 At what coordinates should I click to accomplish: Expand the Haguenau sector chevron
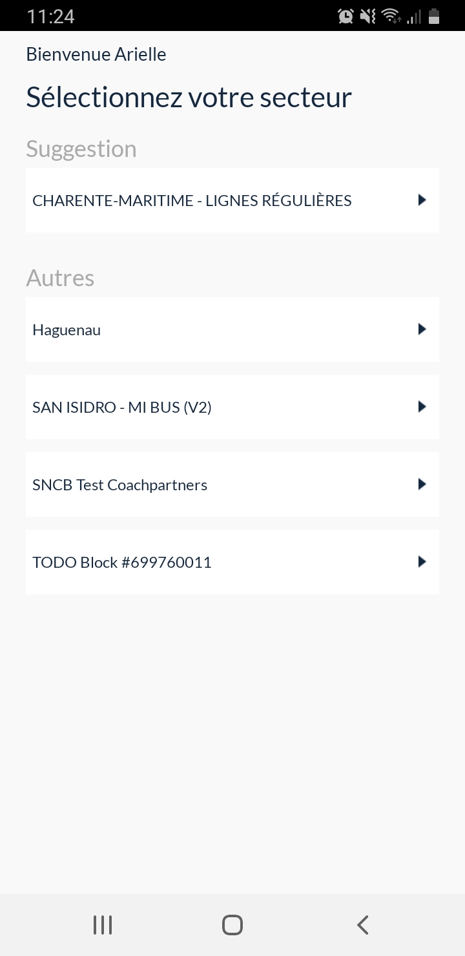pyautogui.click(x=422, y=329)
